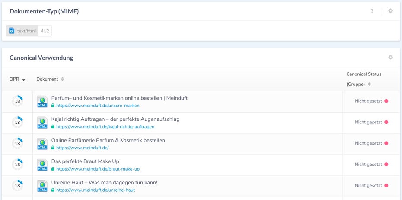The width and height of the screenshot is (402, 200).
Task: Sort by Canonical Status (Gruppe) column
Action: [364, 79]
